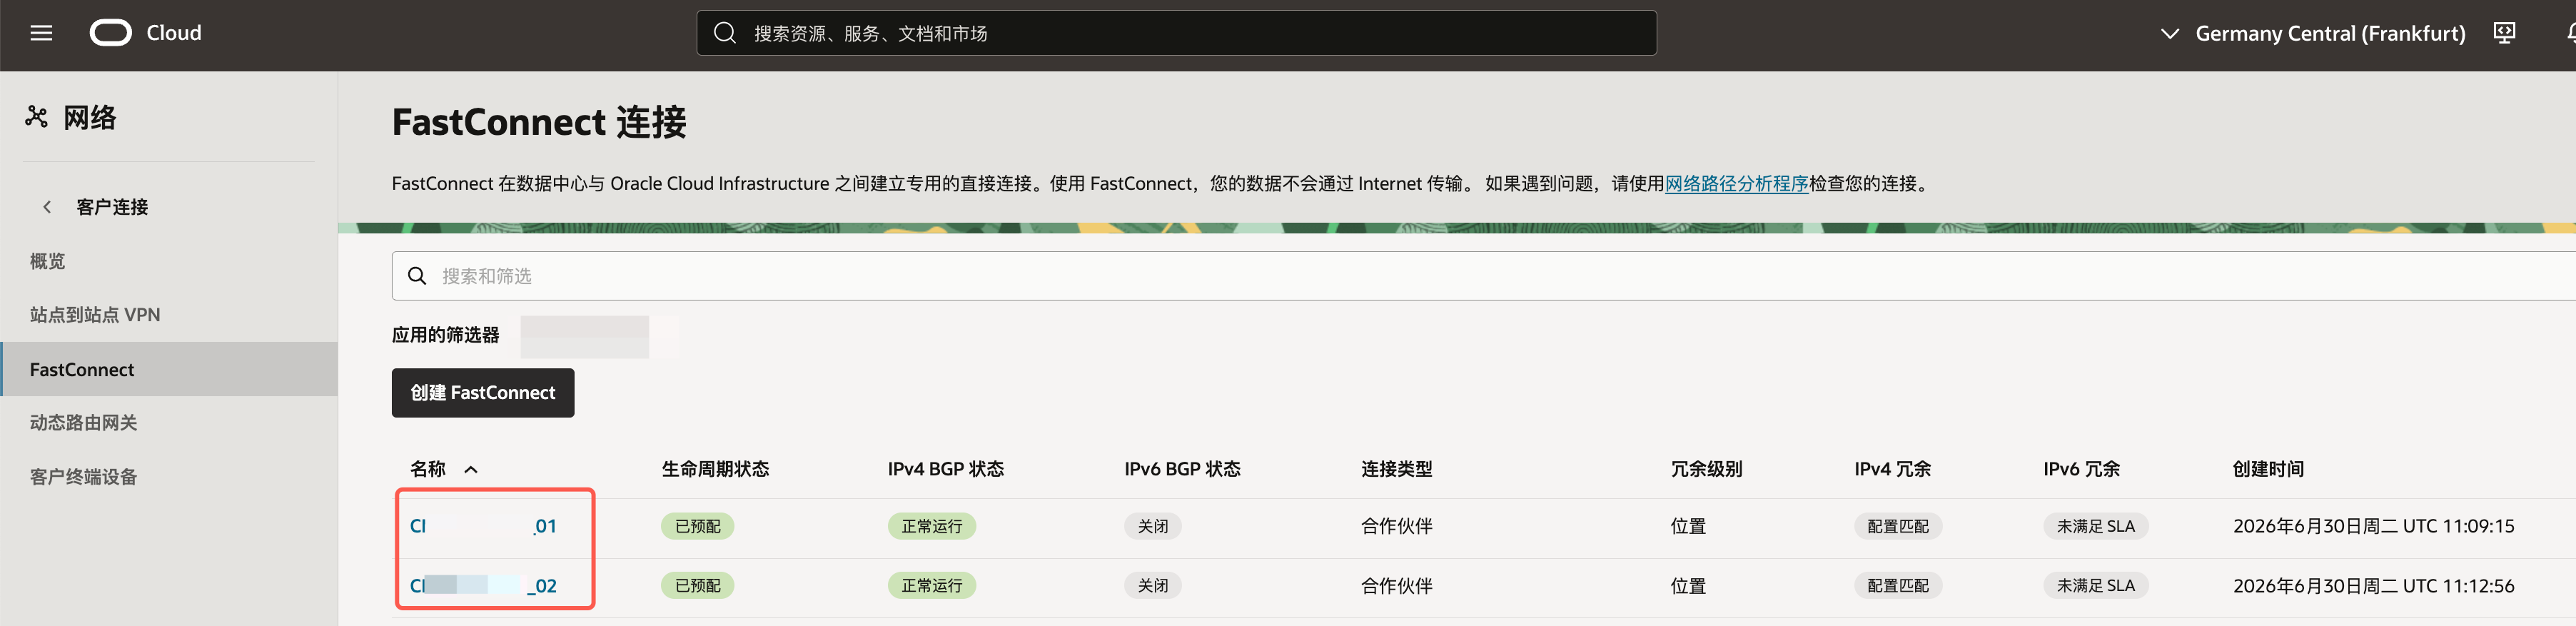
Task: Sort by 名称 using the arrow
Action: click(x=471, y=469)
